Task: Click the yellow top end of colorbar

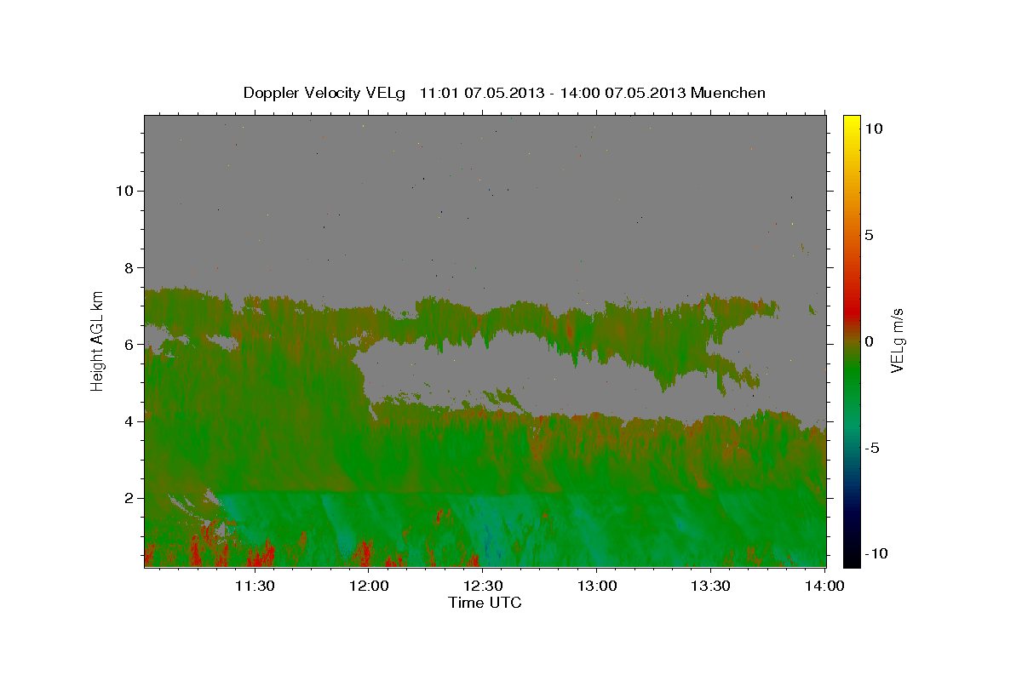Action: pos(852,122)
